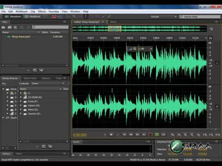
Task: Open the Editor file dropdown arrow
Action: 103,22
